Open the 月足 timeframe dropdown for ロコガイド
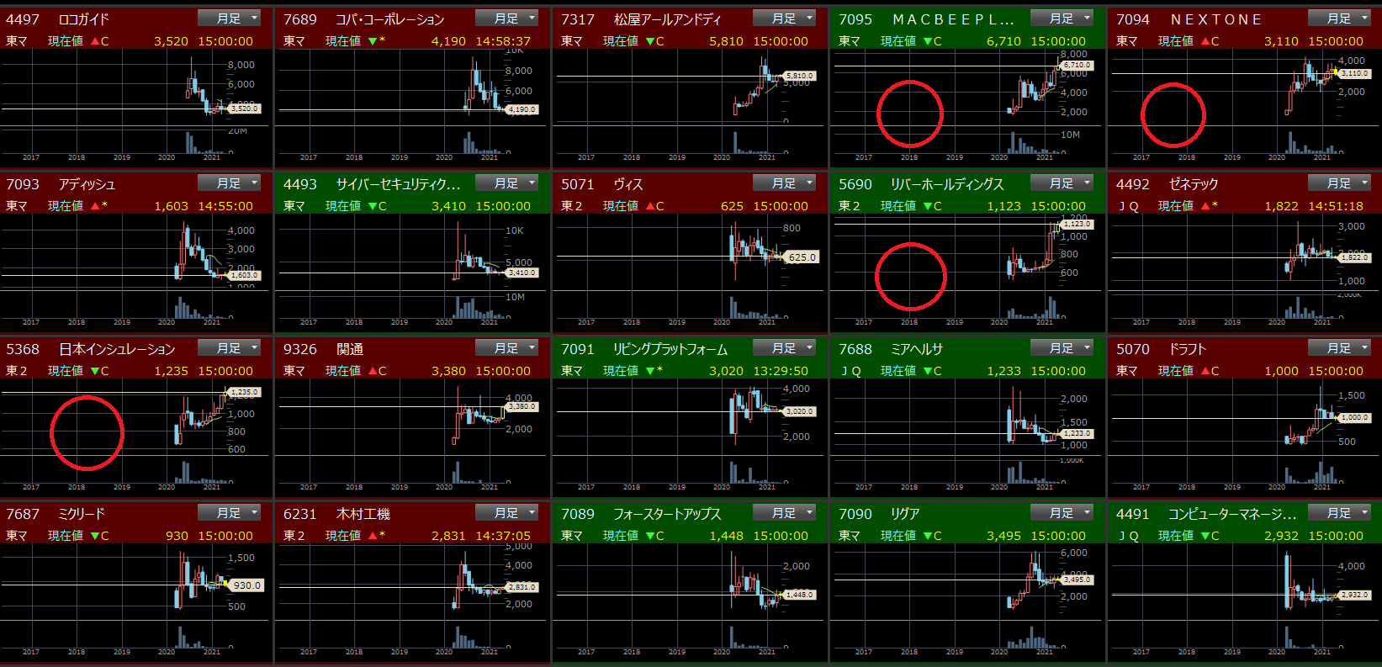 coord(229,19)
